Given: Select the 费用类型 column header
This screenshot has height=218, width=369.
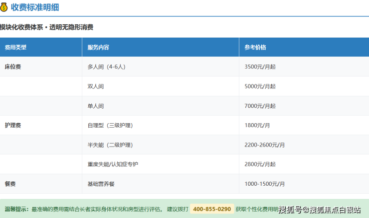Looking at the screenshot, I should click(x=15, y=48).
